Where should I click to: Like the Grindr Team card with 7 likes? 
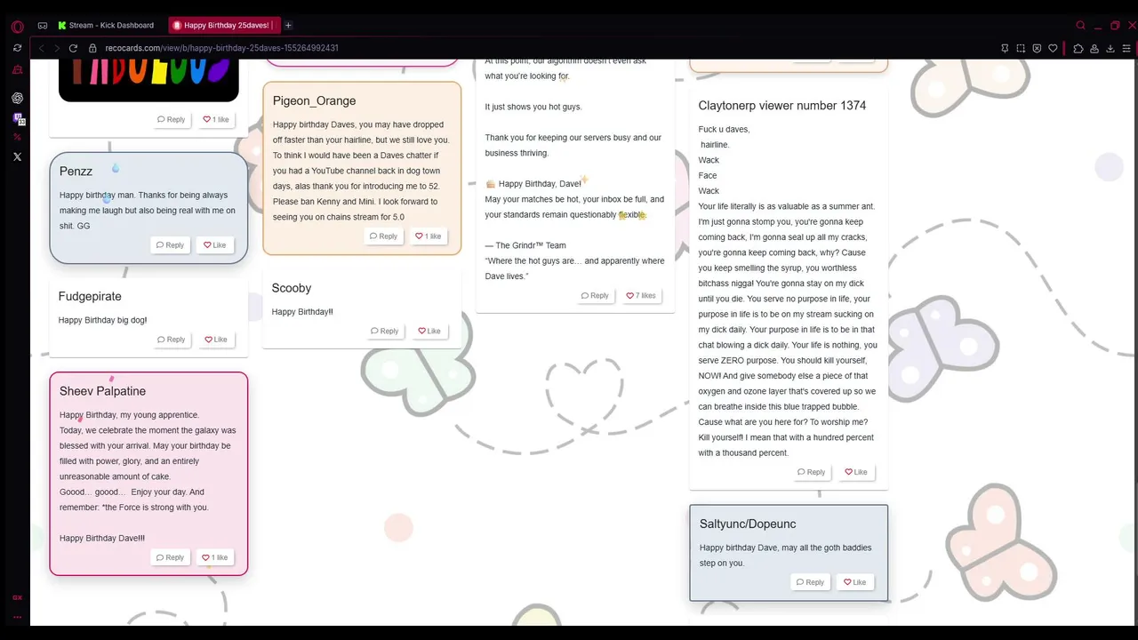641,295
